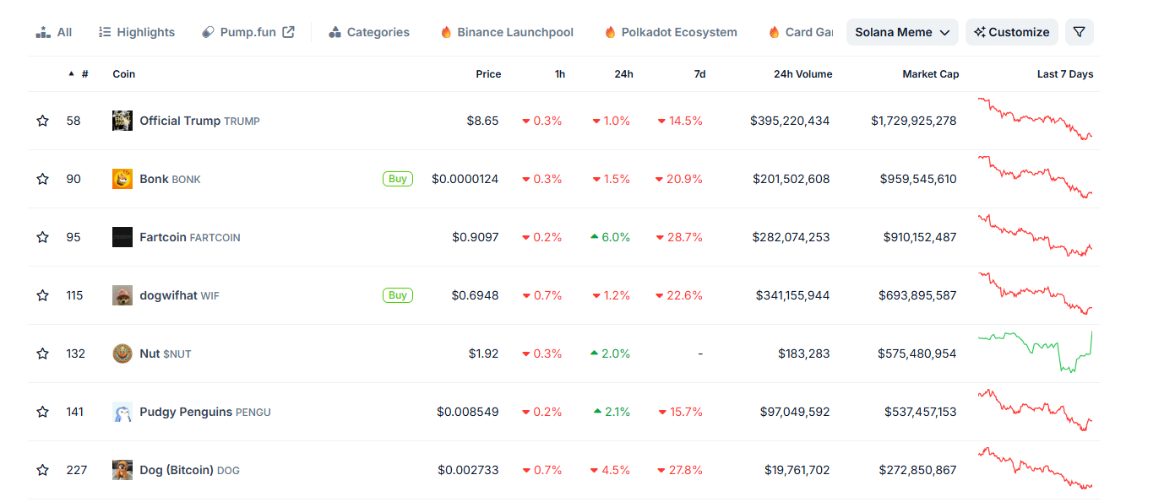1175x502 pixels.
Task: Switch to the Highlights tab
Action: point(137,32)
